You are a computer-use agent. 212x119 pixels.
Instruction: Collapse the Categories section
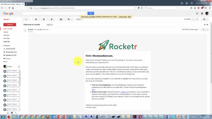pyautogui.click(x=2, y=46)
